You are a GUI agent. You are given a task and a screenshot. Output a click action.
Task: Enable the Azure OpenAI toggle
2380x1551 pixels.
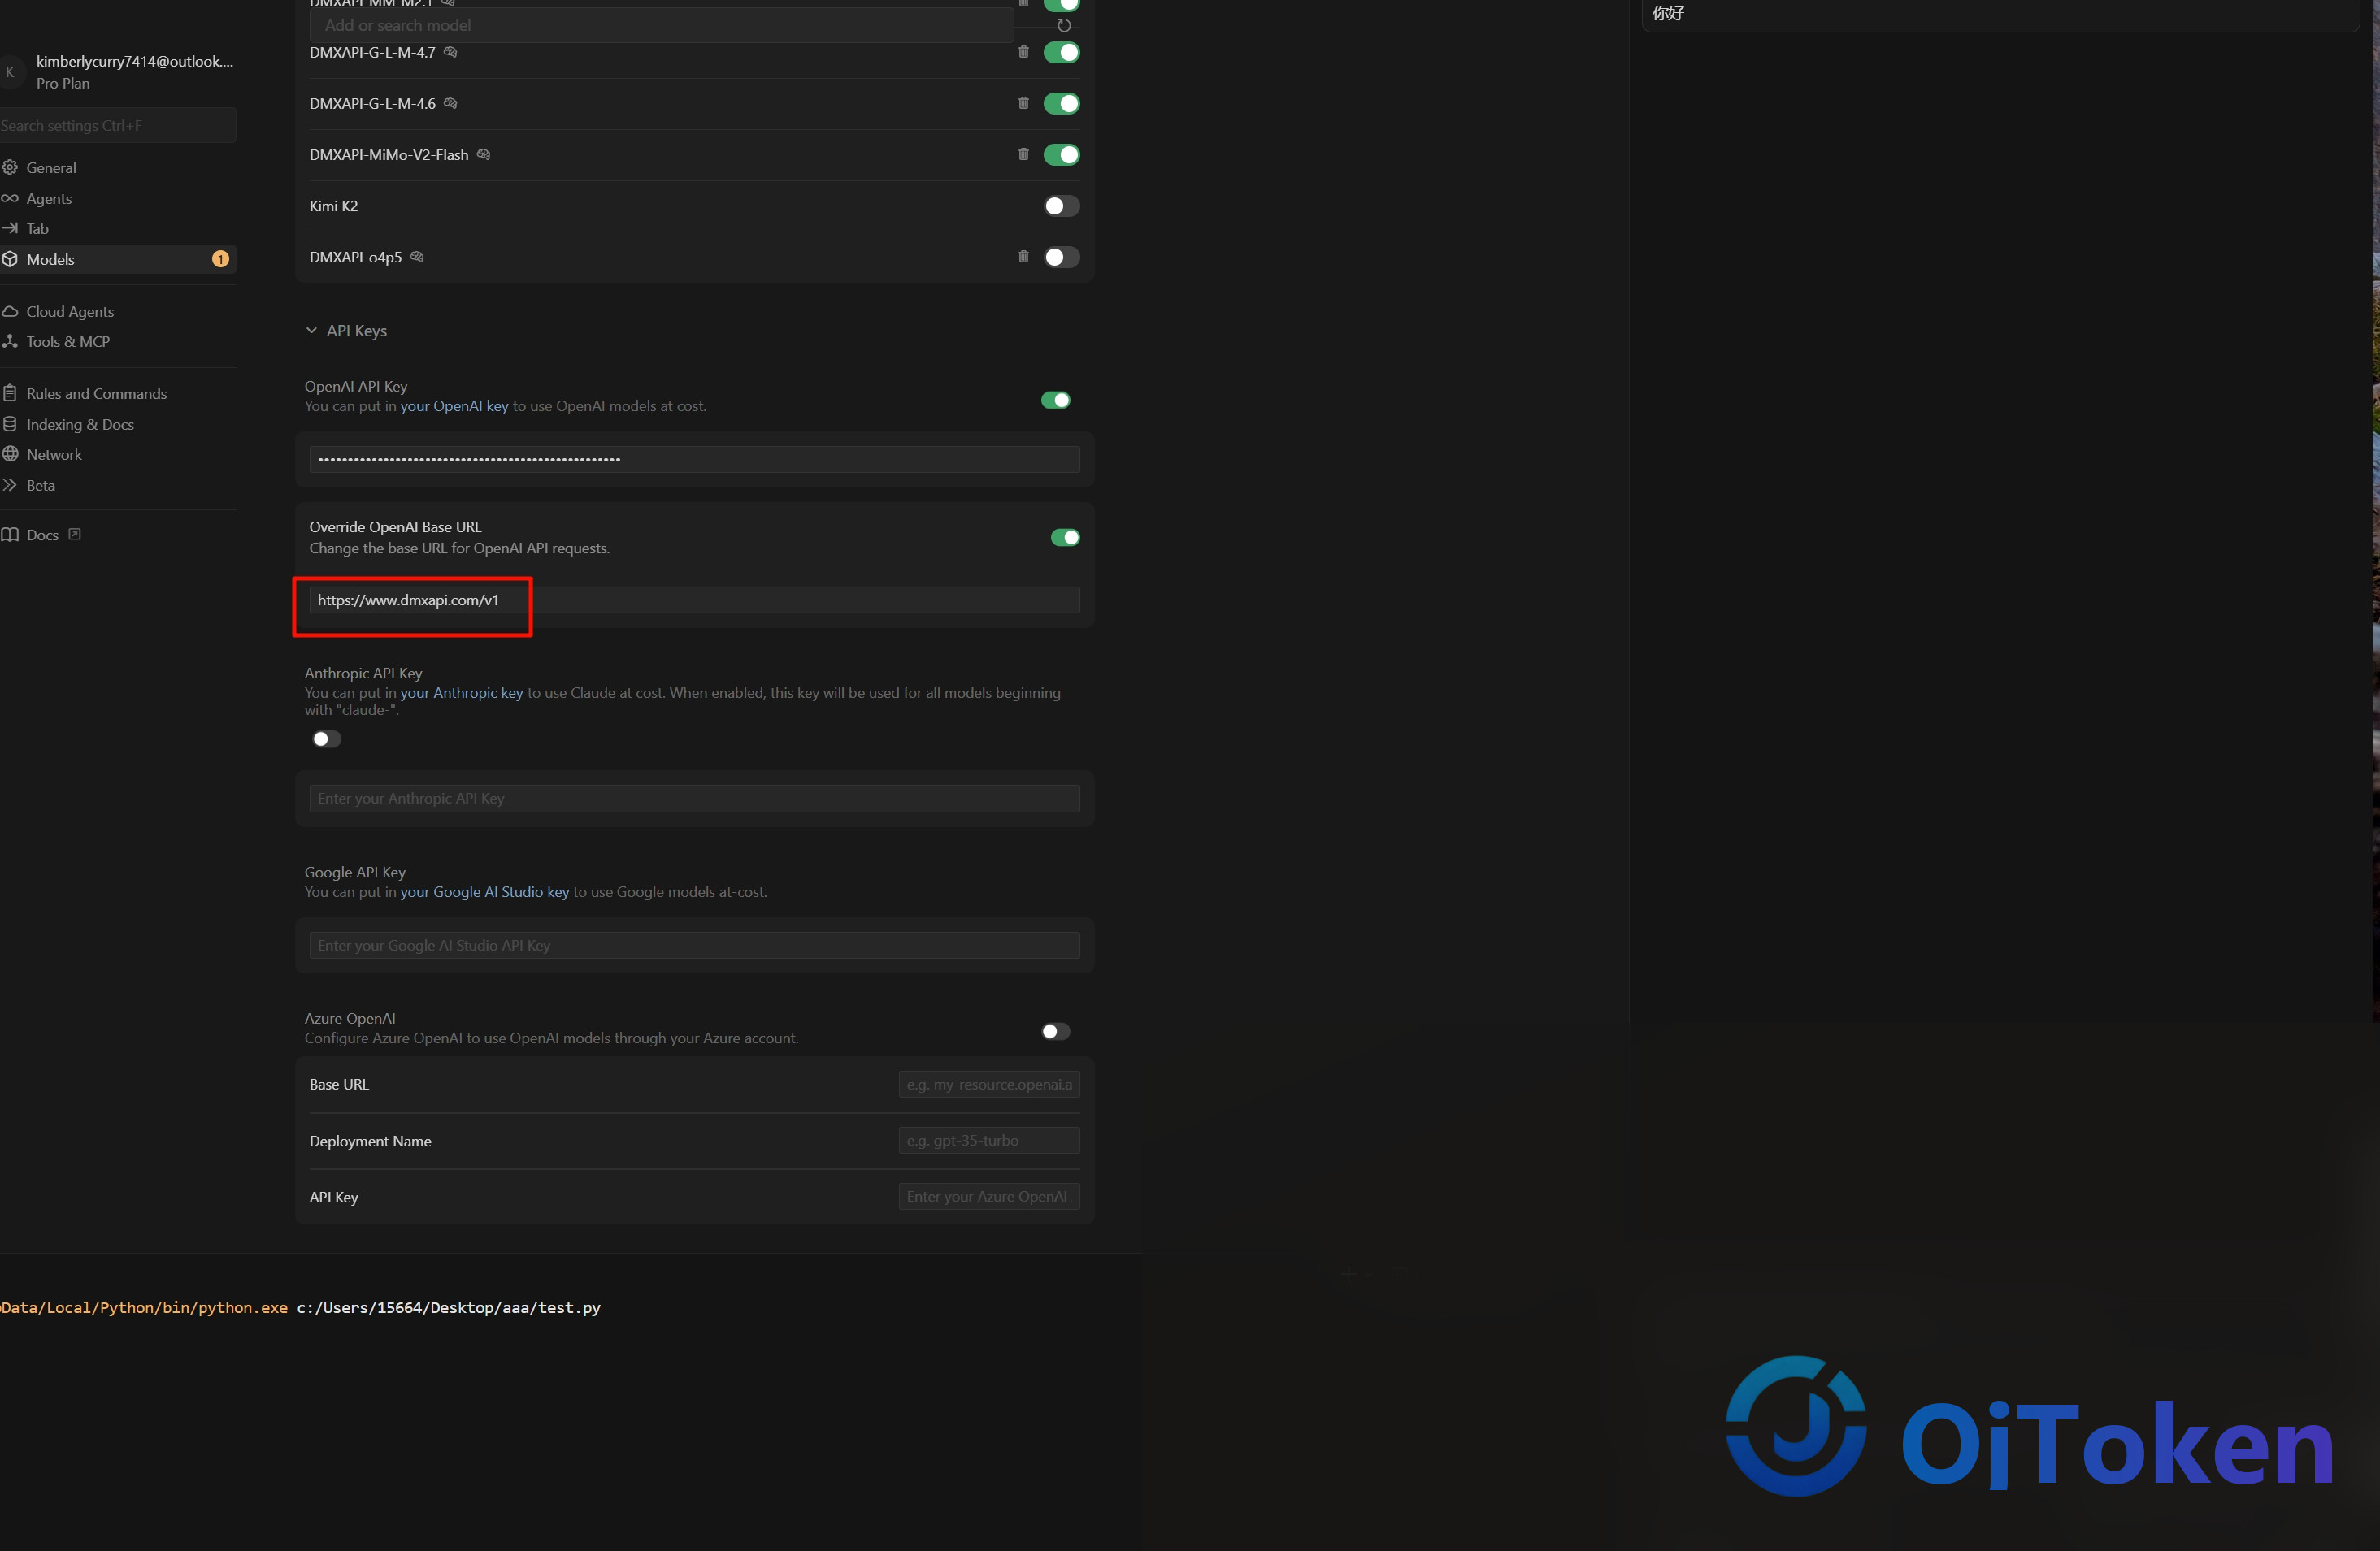[x=1056, y=1031]
